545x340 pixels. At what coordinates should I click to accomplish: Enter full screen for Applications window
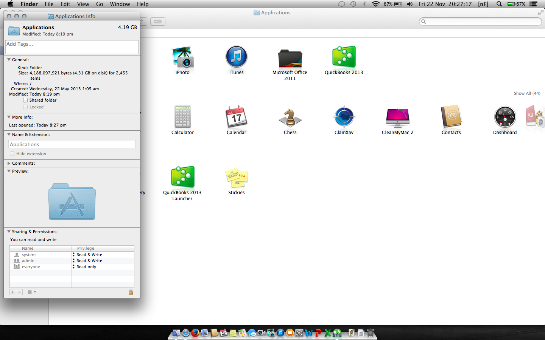tap(540, 13)
